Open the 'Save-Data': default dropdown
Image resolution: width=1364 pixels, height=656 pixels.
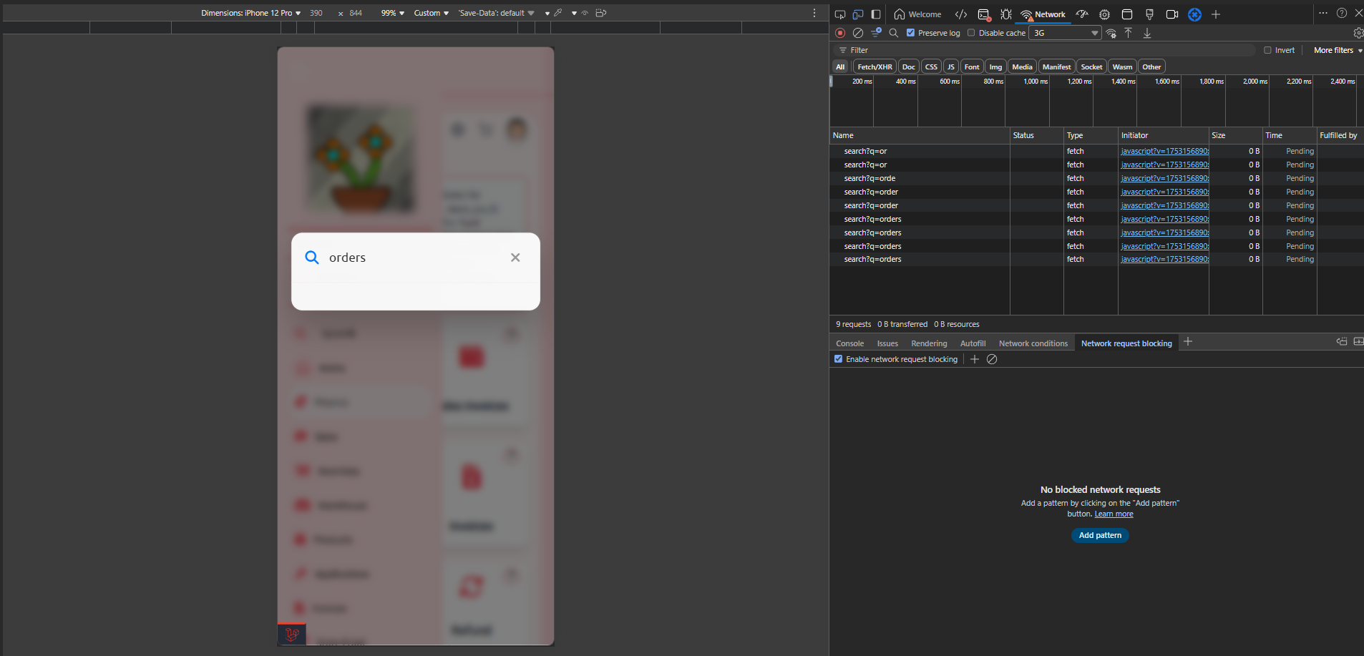click(496, 13)
